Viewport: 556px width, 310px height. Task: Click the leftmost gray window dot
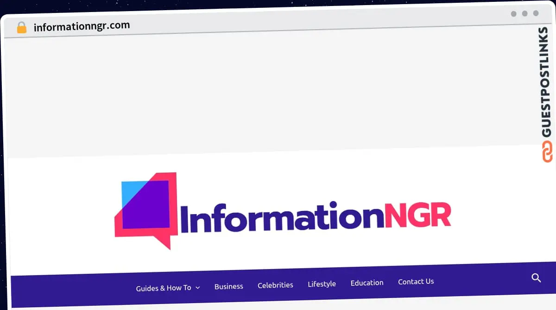coord(513,14)
